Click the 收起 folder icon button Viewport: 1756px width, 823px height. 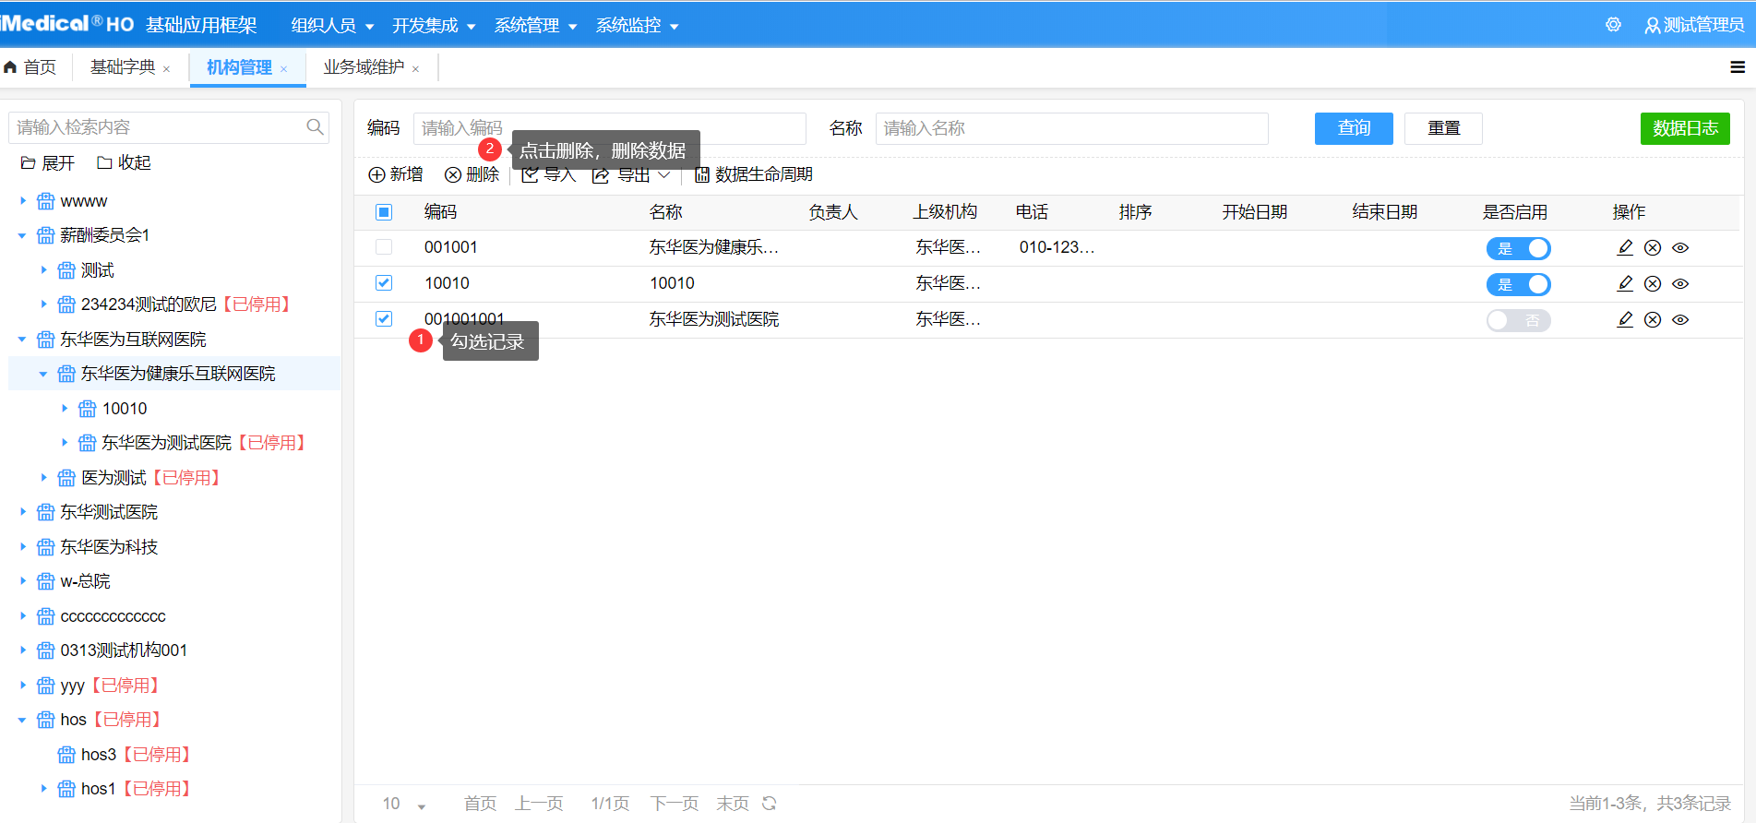pos(124,162)
